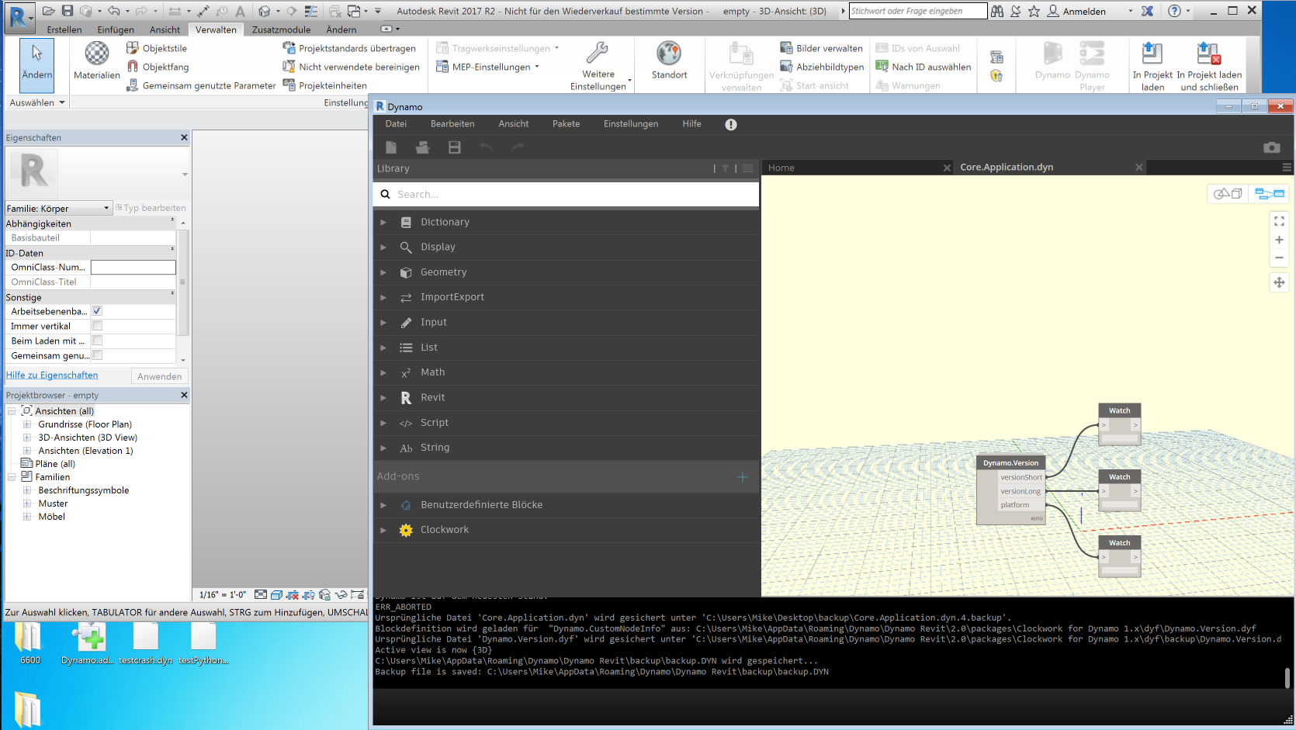
Task: Save the Dynamo graph with the floppy disk icon
Action: click(455, 147)
